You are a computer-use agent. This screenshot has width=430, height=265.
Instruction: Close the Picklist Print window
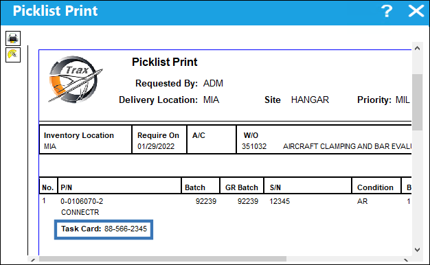[x=416, y=11]
